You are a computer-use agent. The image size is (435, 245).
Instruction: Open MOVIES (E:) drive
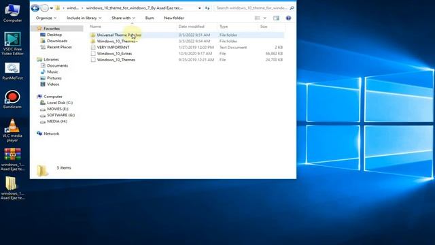(58, 109)
